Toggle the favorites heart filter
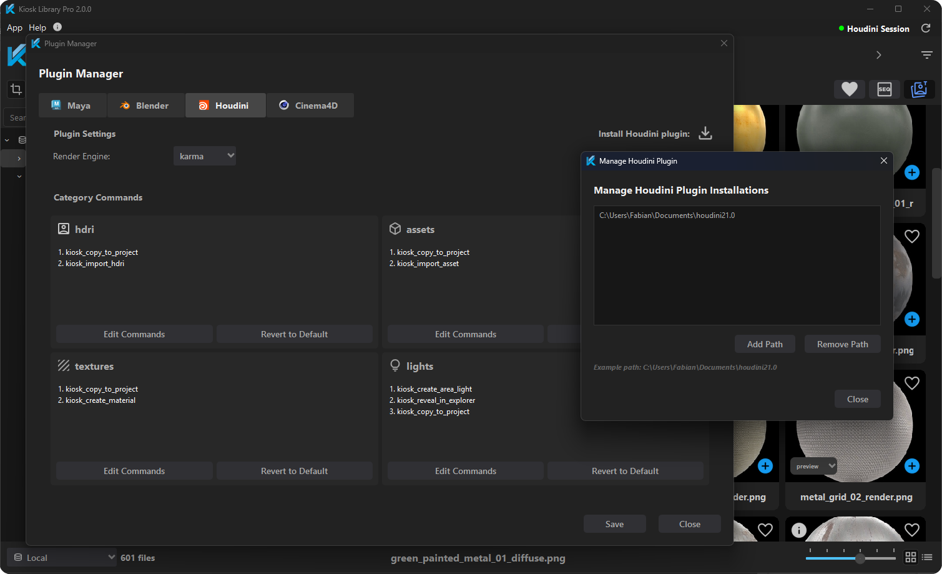 (849, 89)
